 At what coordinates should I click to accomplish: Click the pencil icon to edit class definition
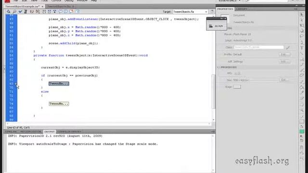288,48
